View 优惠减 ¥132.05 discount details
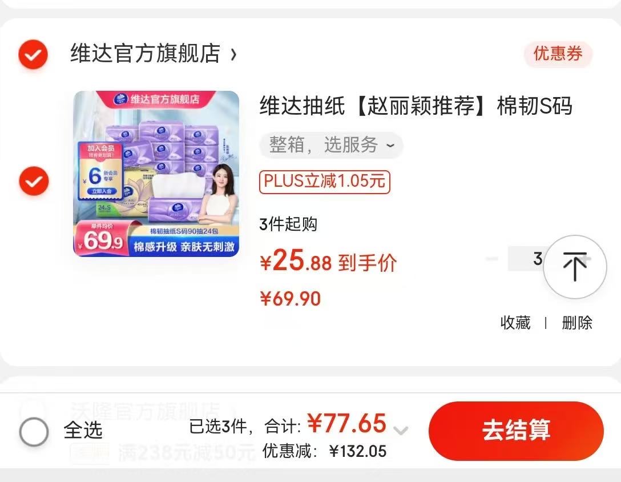 (324, 452)
